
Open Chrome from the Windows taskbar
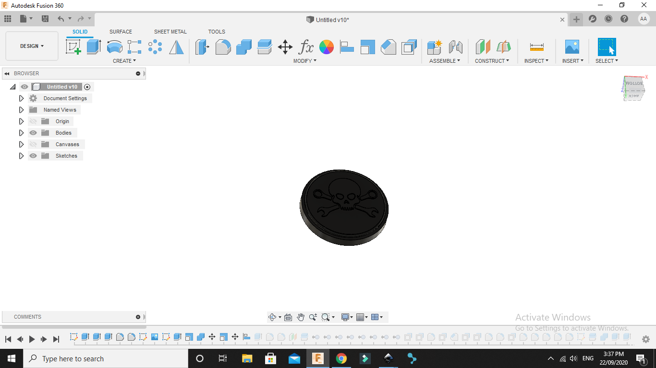coord(341,358)
